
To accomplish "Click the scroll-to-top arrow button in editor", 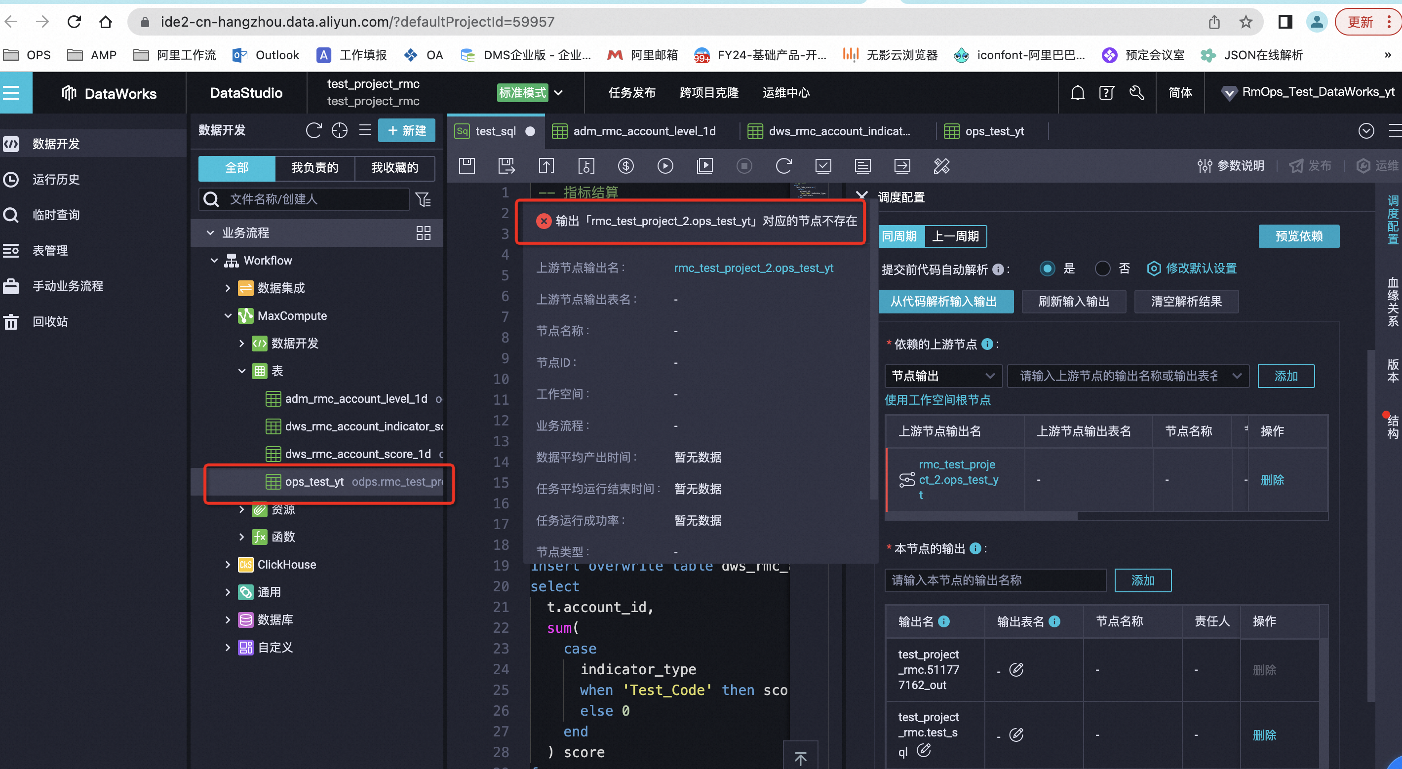I will 801,758.
